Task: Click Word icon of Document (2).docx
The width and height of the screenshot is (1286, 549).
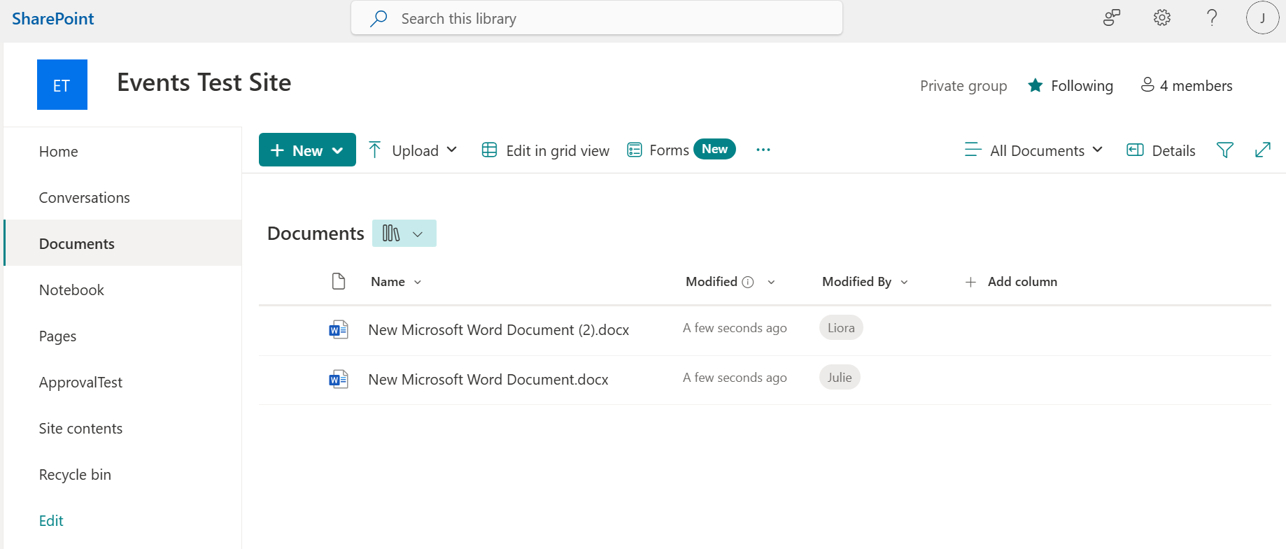Action: click(x=339, y=329)
